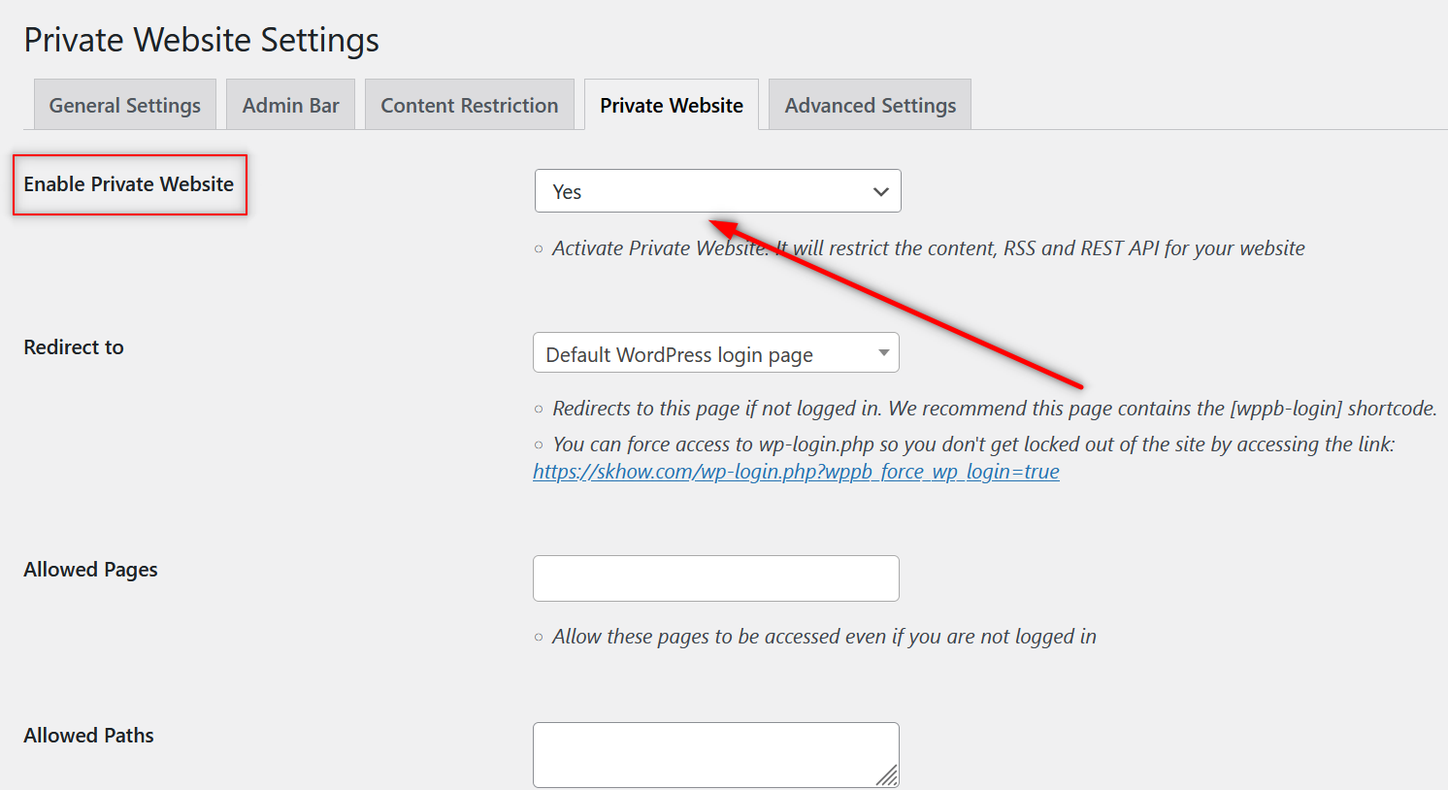Click the 'Allow these pages to be accessed' hint
This screenshot has height=790, width=1448.
(x=824, y=637)
